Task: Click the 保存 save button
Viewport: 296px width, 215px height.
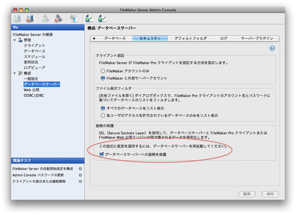Action: (x=271, y=194)
